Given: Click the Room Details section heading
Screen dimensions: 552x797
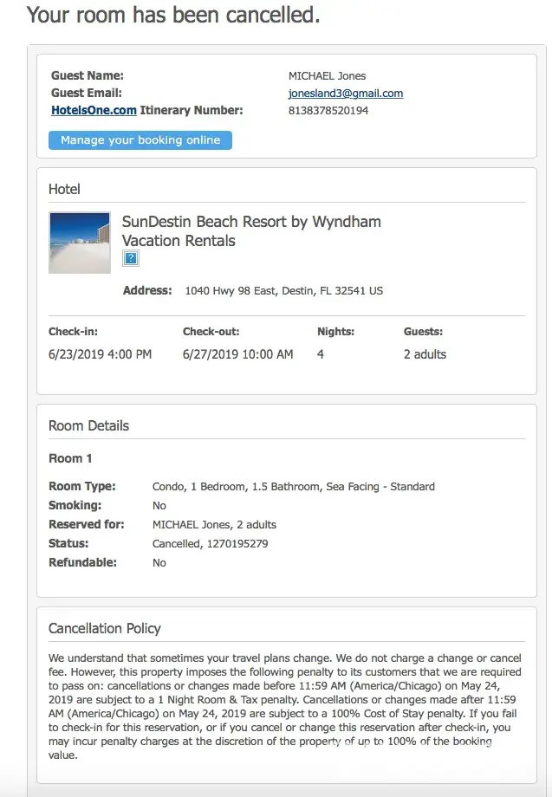Looking at the screenshot, I should (x=88, y=426).
